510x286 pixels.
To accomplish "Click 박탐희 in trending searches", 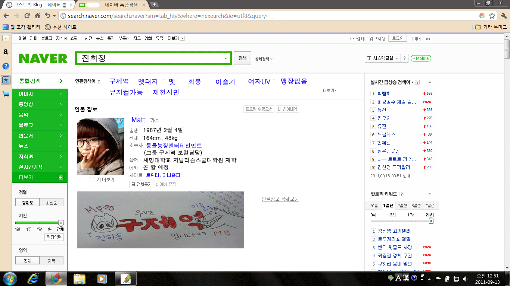I will pyautogui.click(x=384, y=93).
